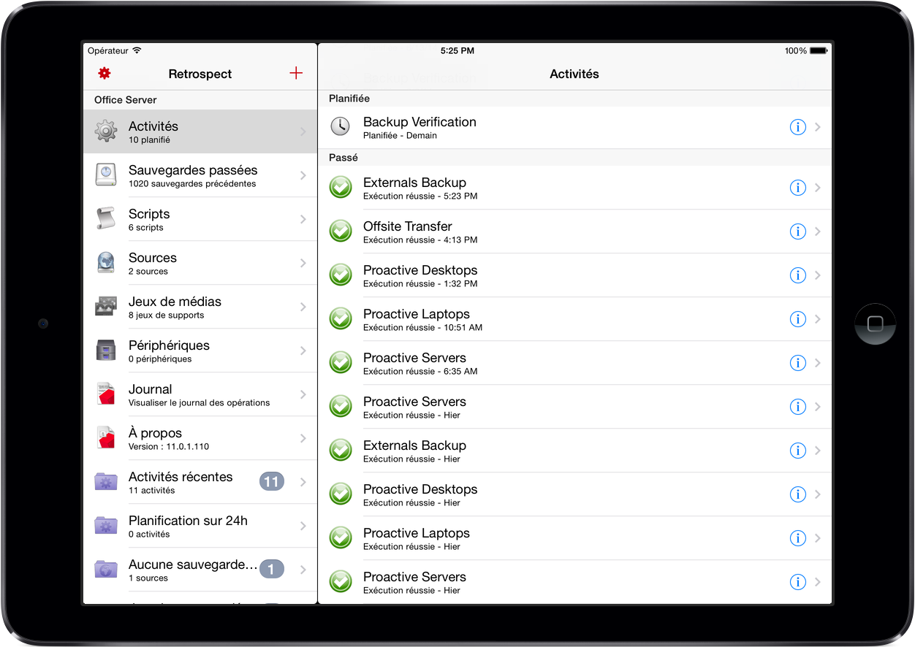Tap the green check for Proactive Desktops 1:32 PM
The height and width of the screenshot is (647, 915).
341,275
